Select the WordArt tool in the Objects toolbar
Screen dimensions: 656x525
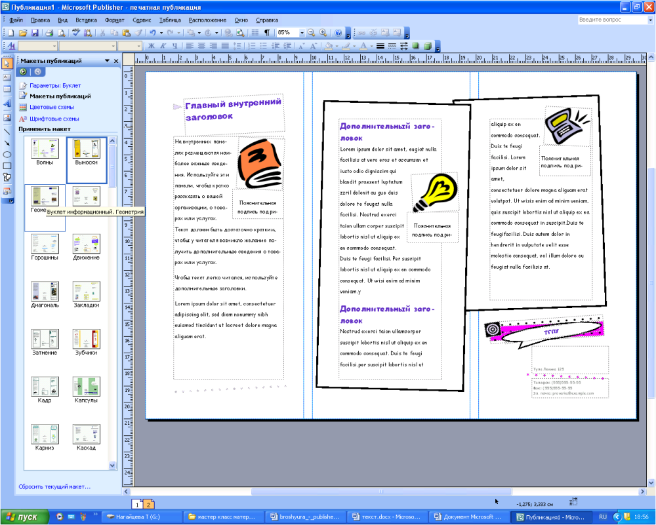pyautogui.click(x=7, y=104)
